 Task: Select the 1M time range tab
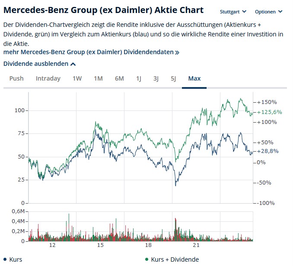pos(98,78)
